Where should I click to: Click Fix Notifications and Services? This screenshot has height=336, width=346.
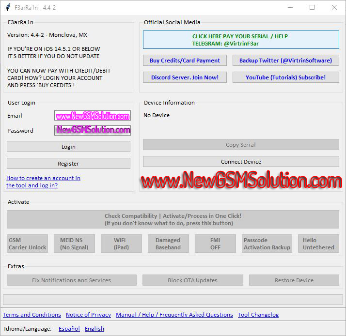click(72, 280)
